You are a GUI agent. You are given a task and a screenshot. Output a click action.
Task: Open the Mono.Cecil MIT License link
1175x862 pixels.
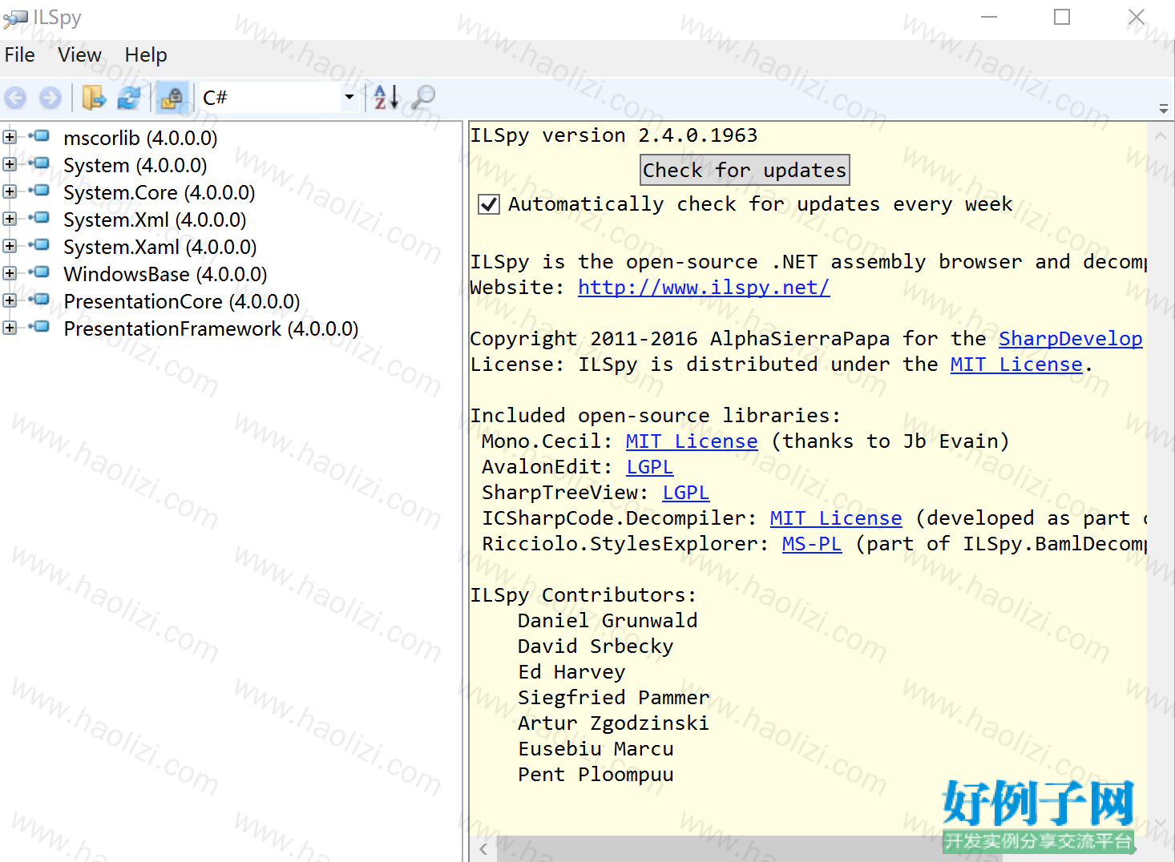[692, 441]
